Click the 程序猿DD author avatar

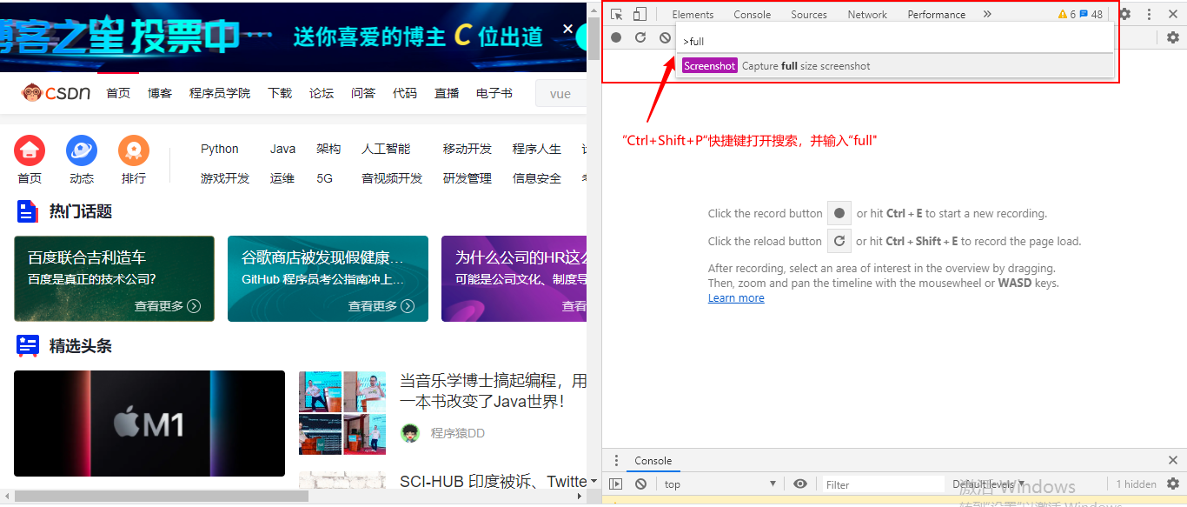pyautogui.click(x=410, y=433)
